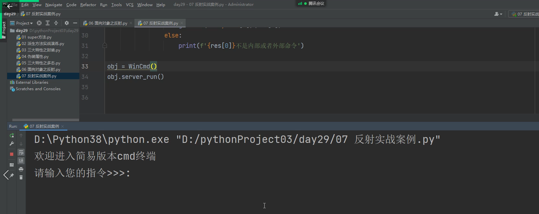Open the Code menu
Image resolution: width=539 pixels, height=214 pixels.
[71, 5]
